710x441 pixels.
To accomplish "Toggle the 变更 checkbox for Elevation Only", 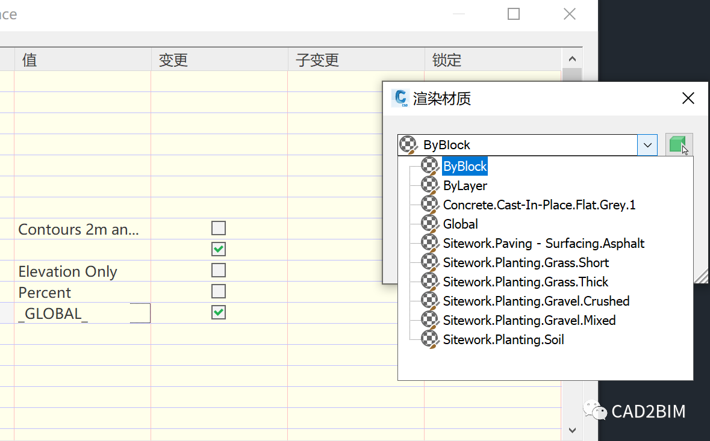I will point(219,270).
